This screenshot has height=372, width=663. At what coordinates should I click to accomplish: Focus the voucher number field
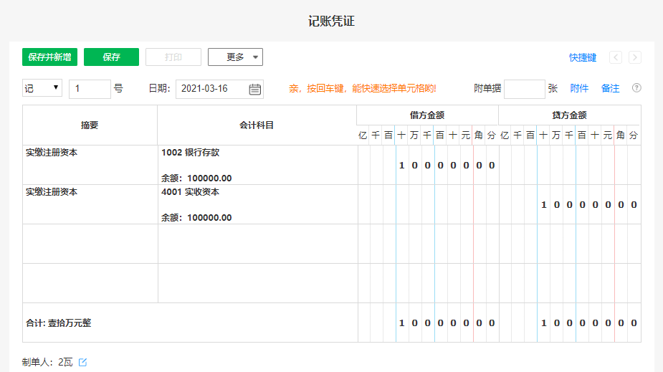[x=90, y=89]
